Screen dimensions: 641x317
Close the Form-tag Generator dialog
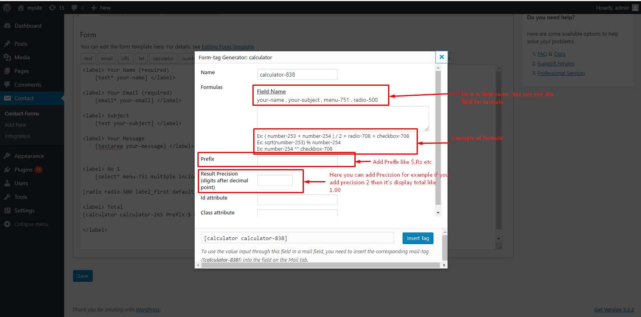442,57
